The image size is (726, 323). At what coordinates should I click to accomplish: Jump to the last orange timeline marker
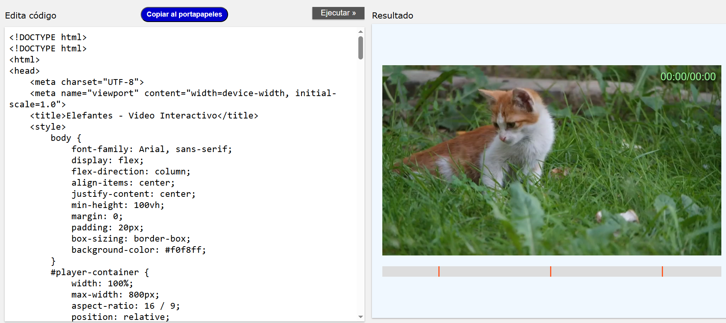coord(662,271)
